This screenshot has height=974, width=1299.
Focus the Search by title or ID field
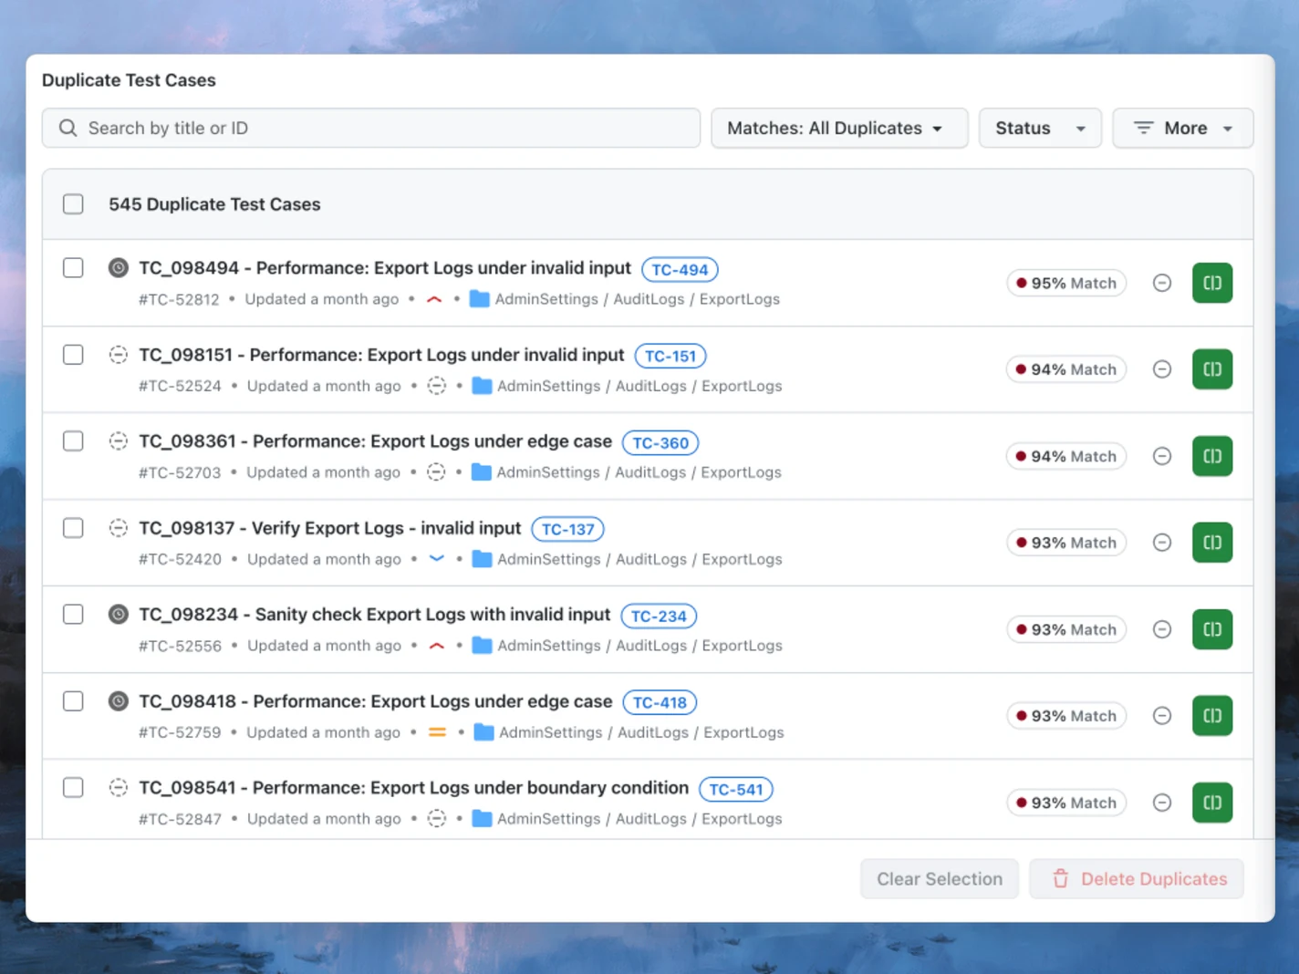[371, 129]
